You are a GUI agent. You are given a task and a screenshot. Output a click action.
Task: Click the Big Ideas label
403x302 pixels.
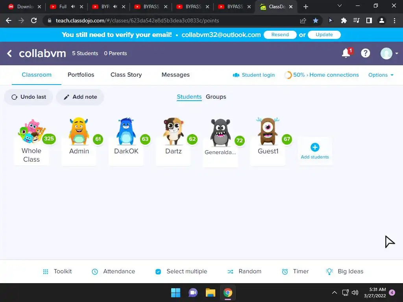click(351, 271)
